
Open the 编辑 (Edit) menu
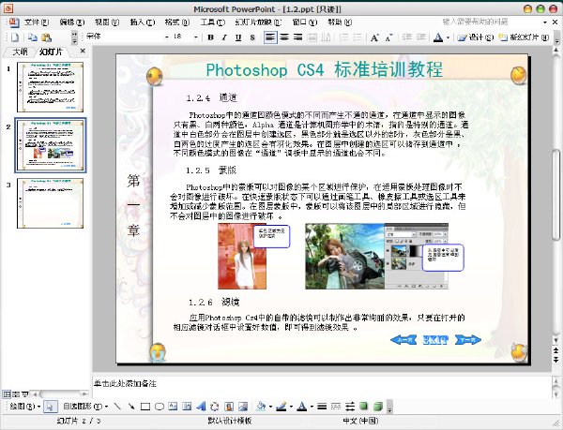[x=72, y=22]
